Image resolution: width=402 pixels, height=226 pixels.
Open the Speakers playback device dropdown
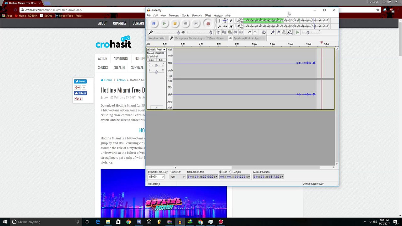(249, 38)
